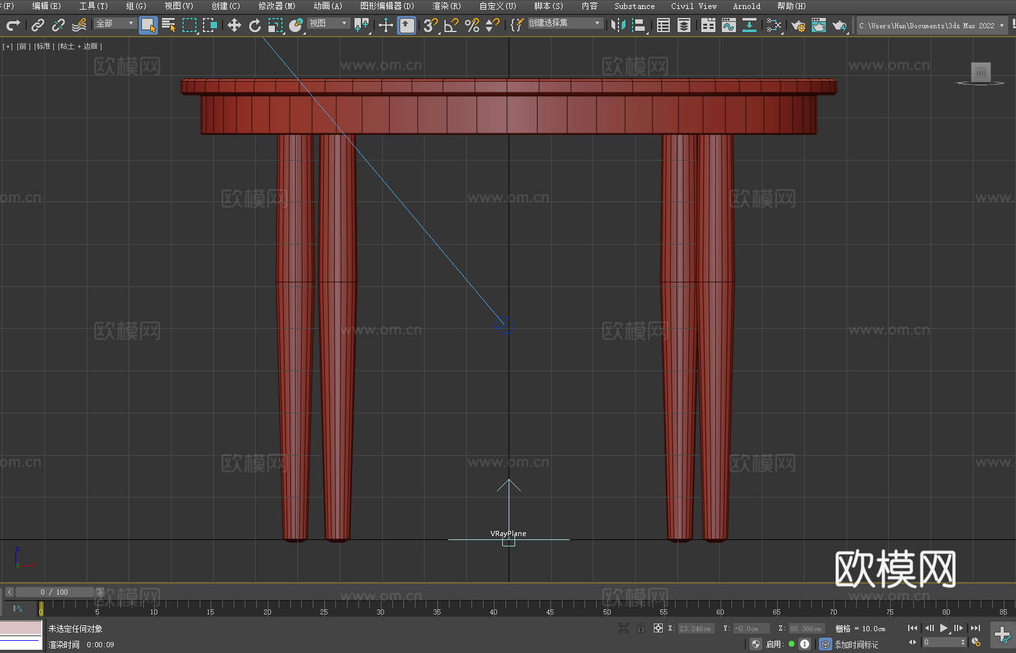Click Go to End playback button

coord(976,628)
